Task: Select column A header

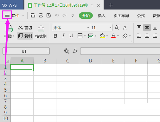Action: pos(22,61)
